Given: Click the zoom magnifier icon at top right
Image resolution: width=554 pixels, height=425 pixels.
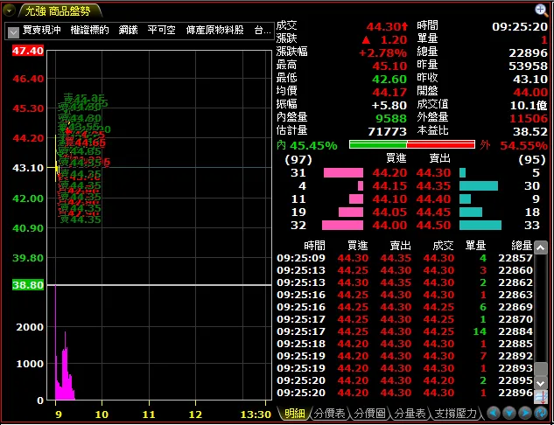Looking at the screenshot, I should [541, 10].
